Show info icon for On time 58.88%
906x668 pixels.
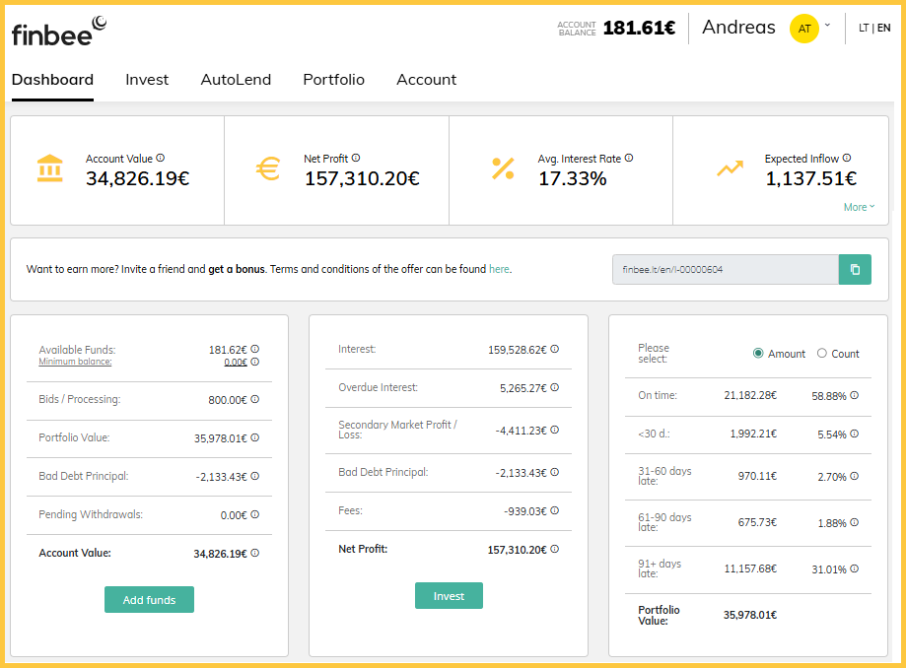pyautogui.click(x=855, y=395)
